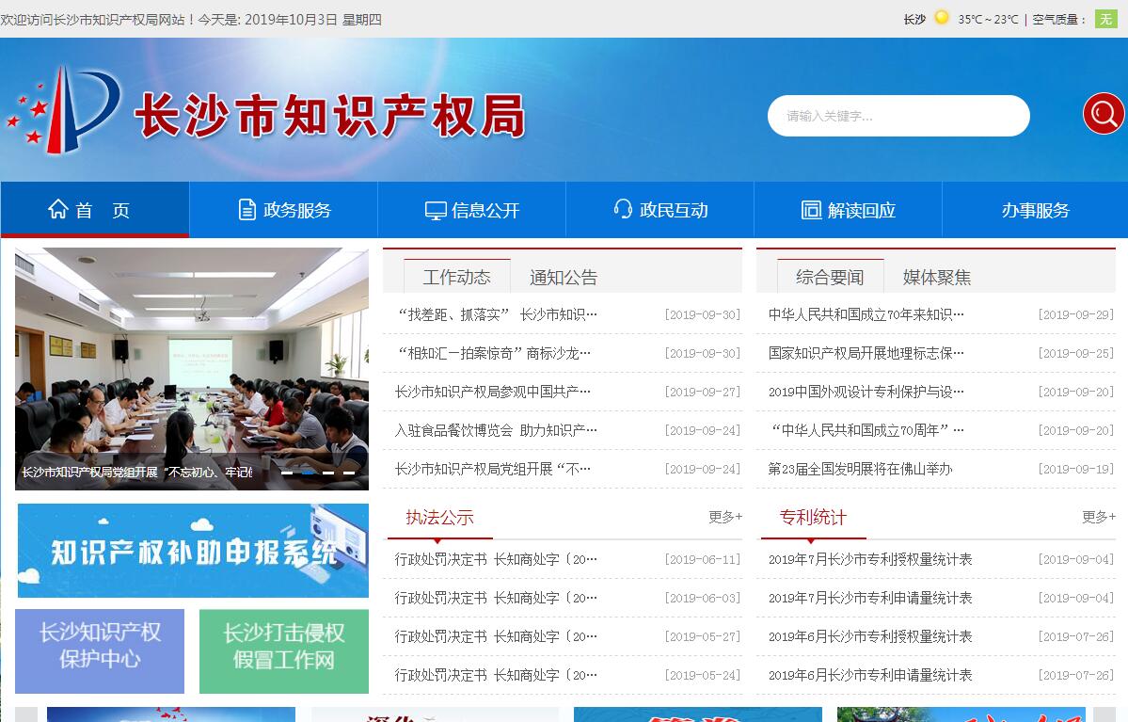Open 2019年6月长沙市专利授权量统计表
1128x722 pixels.
870,636
